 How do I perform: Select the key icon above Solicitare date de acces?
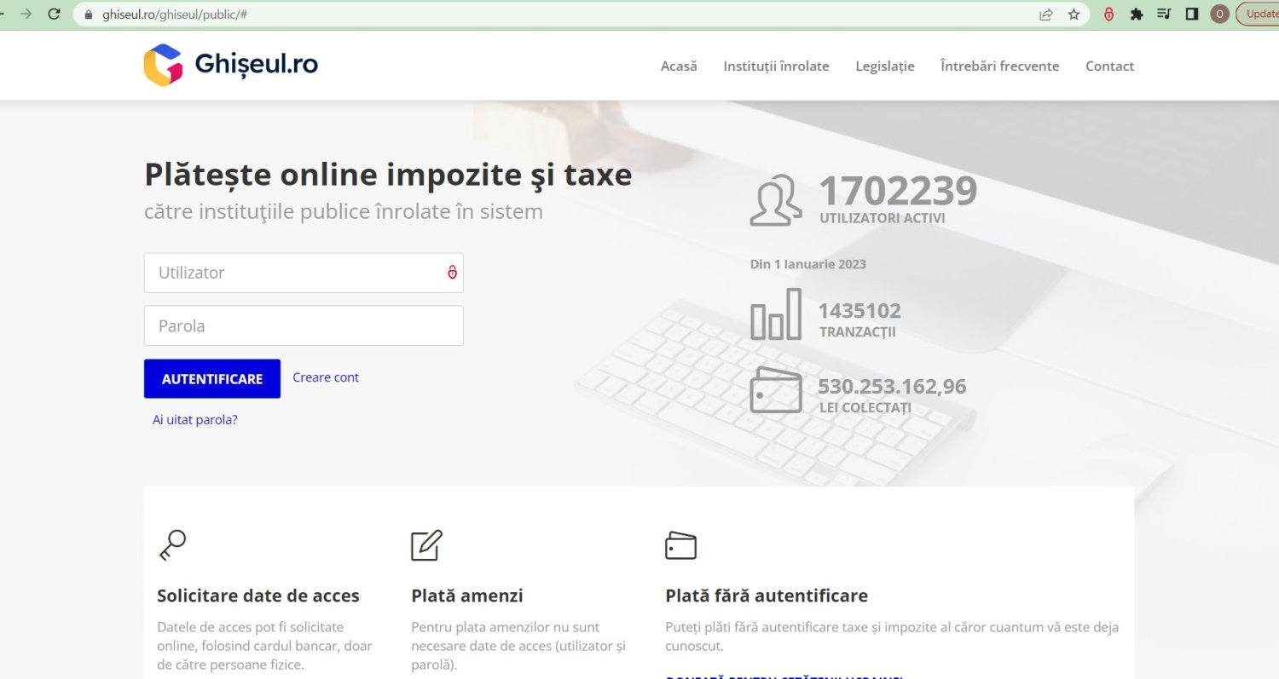click(x=174, y=544)
